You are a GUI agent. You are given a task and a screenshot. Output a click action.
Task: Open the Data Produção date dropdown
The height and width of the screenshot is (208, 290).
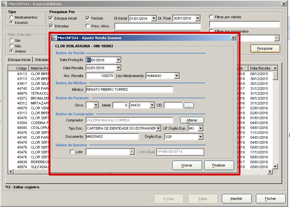tap(118, 60)
